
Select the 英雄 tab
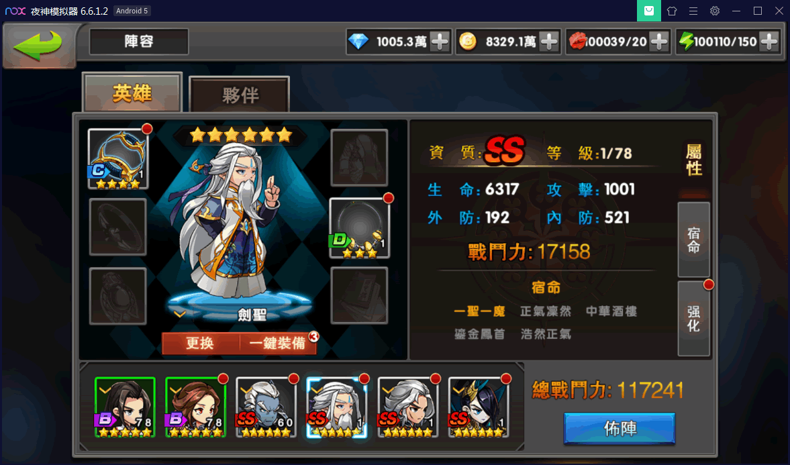[x=132, y=93]
